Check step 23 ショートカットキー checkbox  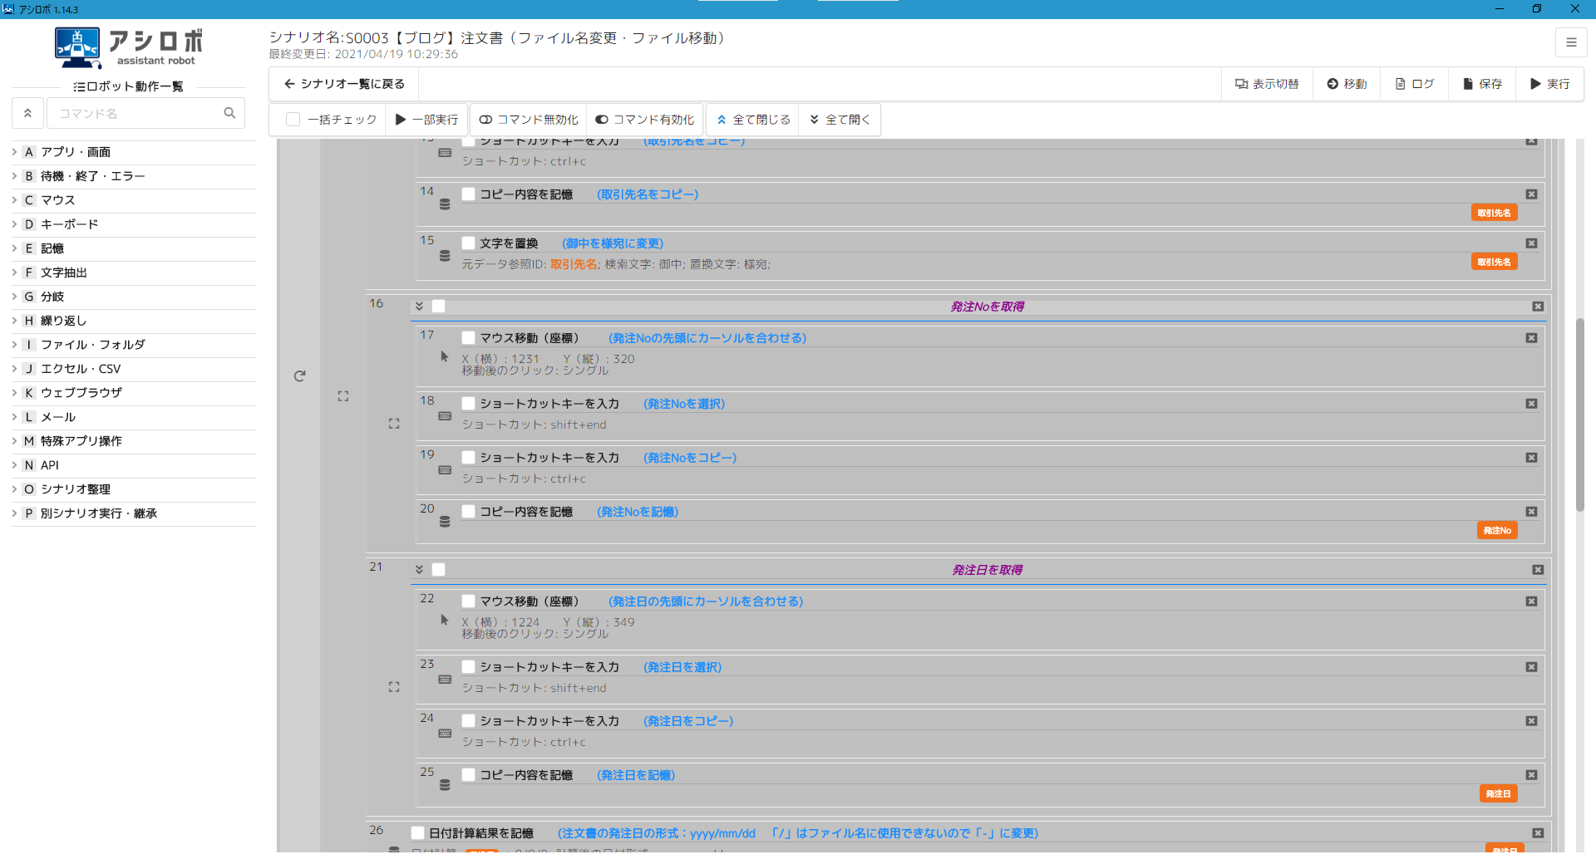[469, 667]
